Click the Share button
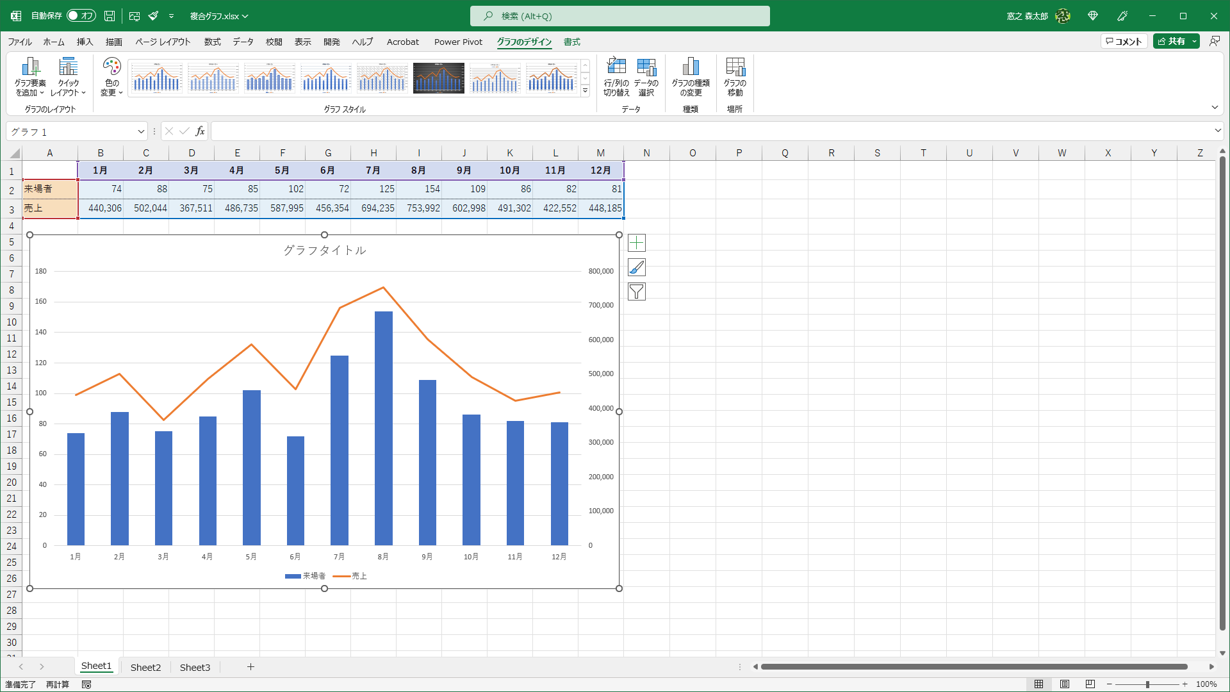This screenshot has height=692, width=1230. 1171,41
